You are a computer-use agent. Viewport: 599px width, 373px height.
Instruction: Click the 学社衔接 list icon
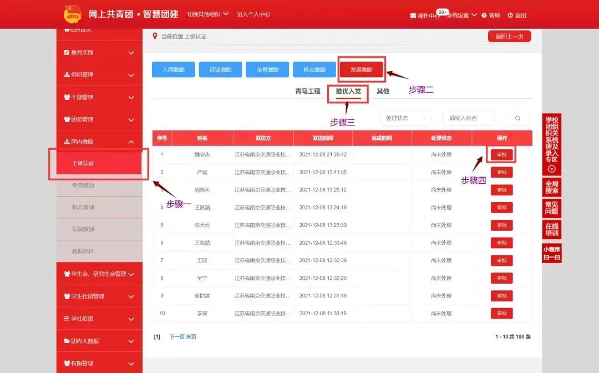[67, 319]
